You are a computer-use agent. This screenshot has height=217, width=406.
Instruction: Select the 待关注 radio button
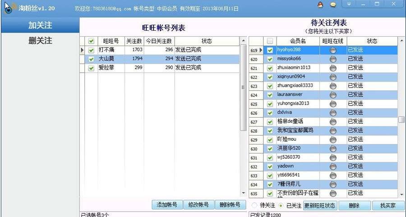254,205
